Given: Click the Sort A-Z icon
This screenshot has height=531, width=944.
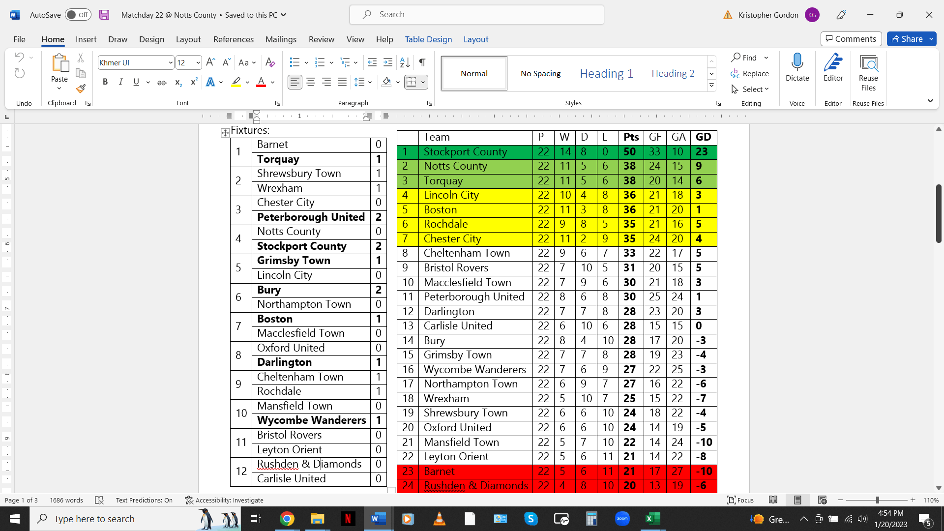Looking at the screenshot, I should coord(405,62).
